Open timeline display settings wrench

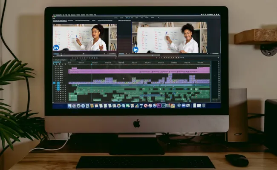click(x=65, y=64)
